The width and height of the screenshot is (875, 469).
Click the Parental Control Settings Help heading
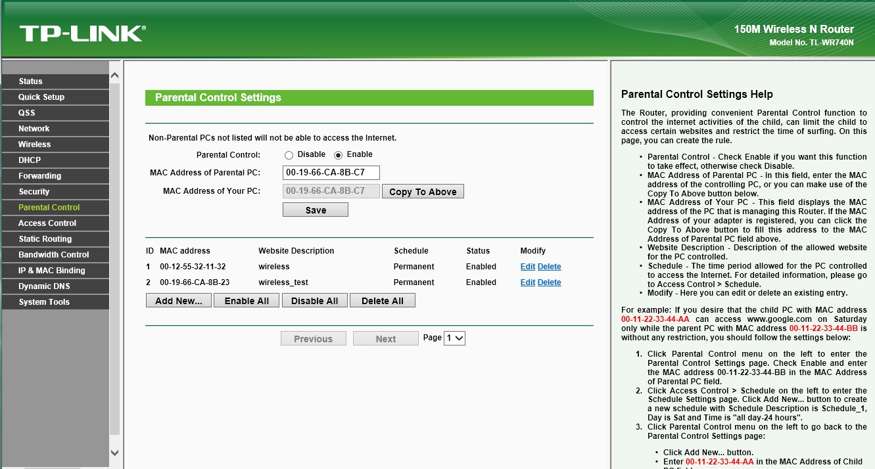coord(697,95)
